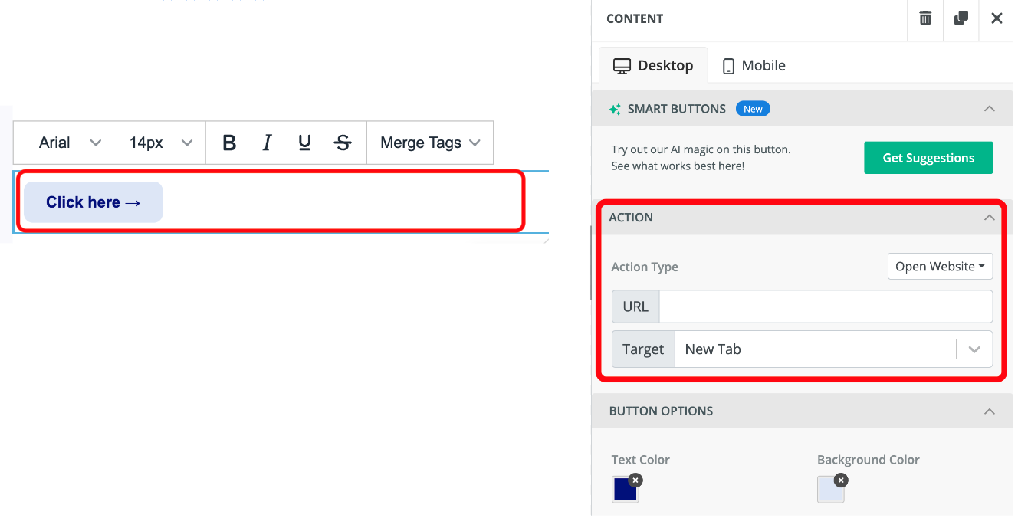
Task: Remove the text color with its x badge
Action: (635, 480)
